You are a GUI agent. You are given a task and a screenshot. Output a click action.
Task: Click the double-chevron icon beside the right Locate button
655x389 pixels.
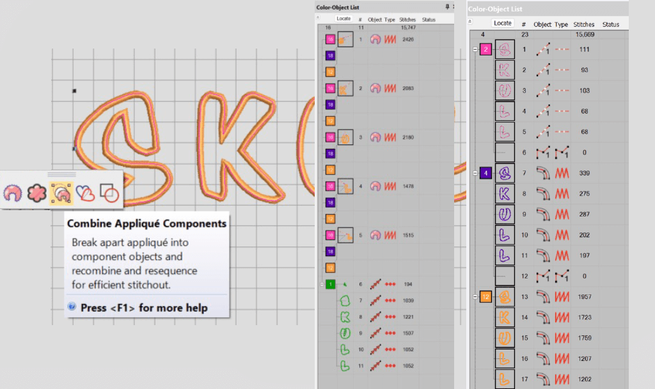coord(471,21)
